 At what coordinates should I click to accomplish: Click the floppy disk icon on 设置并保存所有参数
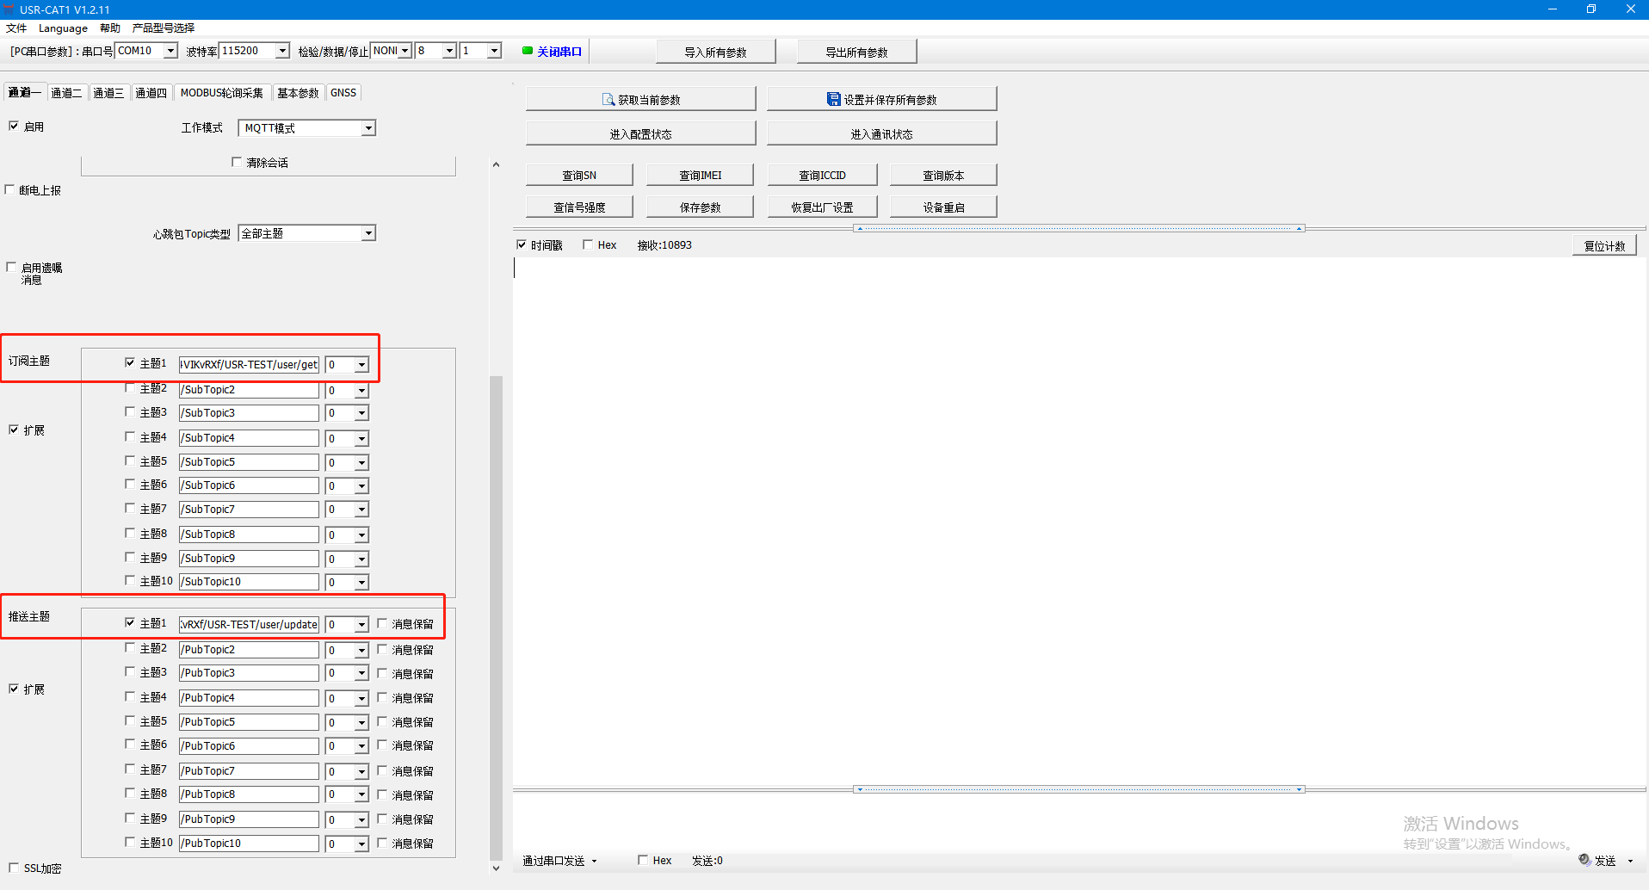[833, 100]
